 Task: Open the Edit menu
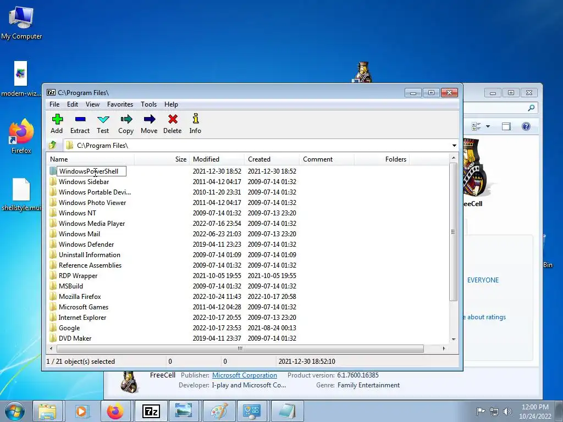73,104
